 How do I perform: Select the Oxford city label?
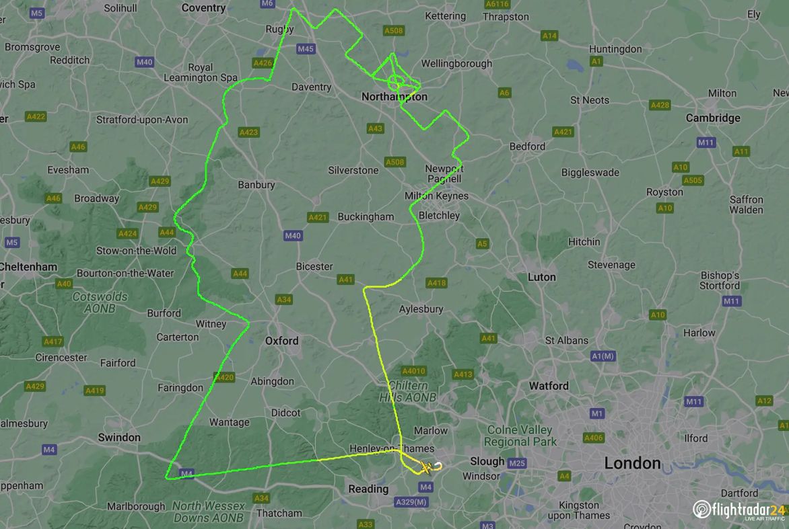(282, 341)
